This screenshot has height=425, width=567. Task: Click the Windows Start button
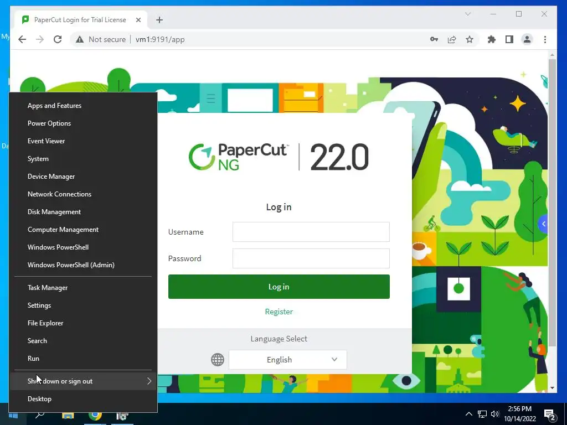[13, 415]
